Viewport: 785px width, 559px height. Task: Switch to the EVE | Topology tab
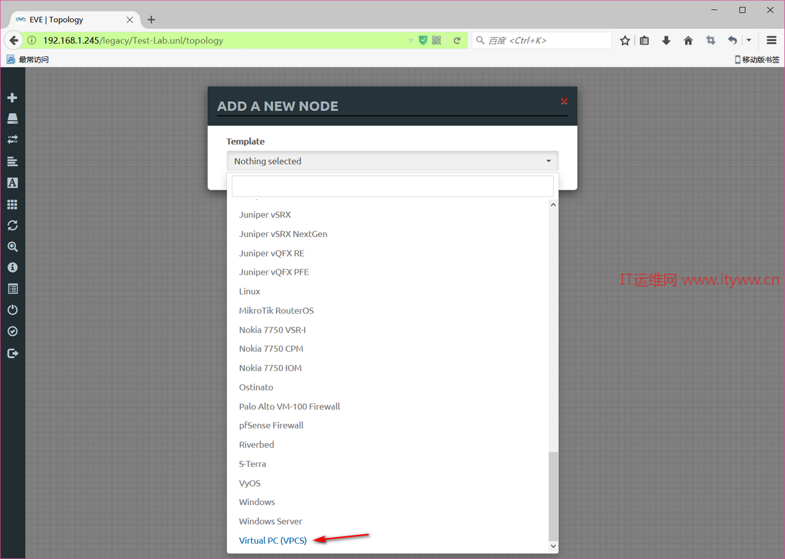pyautogui.click(x=74, y=20)
